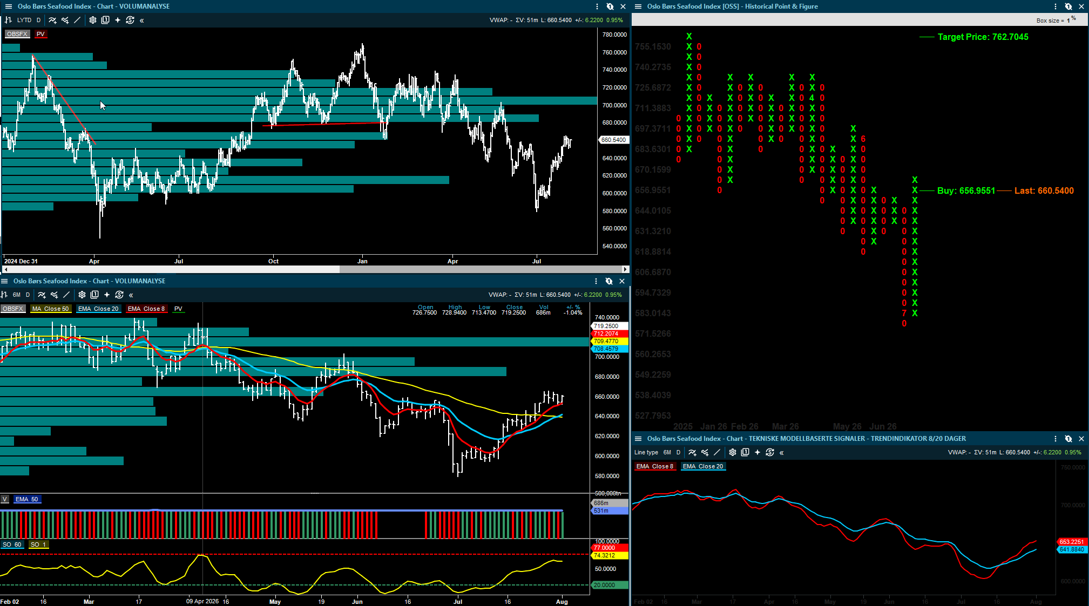
Task: Add a study in the Trendindikator chart toolbar
Action: pyautogui.click(x=692, y=452)
